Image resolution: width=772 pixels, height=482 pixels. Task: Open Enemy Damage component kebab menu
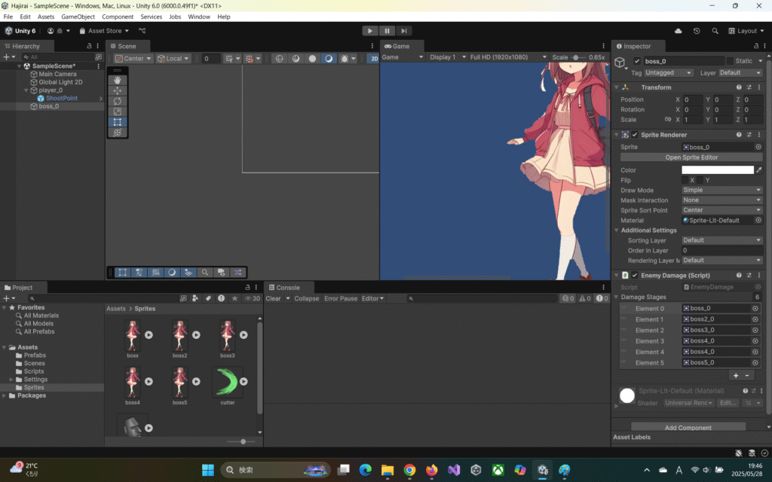pyautogui.click(x=758, y=276)
